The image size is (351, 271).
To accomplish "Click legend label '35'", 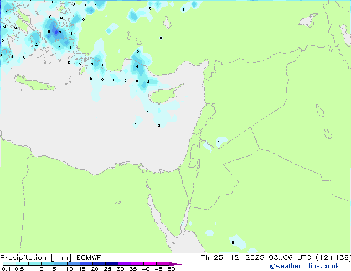I will [x=133, y=269].
